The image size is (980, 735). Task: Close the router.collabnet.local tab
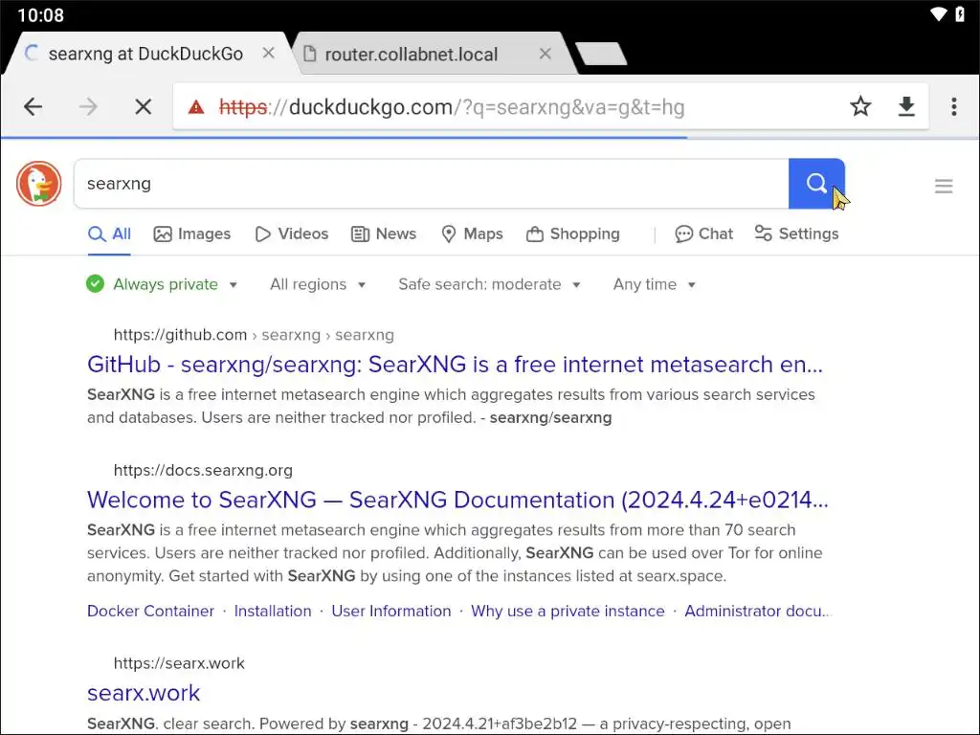pos(545,54)
